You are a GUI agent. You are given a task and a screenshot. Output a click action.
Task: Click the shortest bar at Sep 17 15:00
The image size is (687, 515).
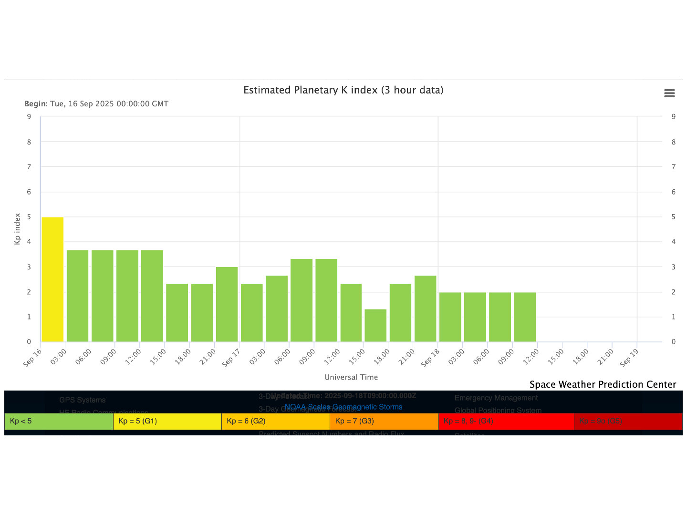[375, 326]
